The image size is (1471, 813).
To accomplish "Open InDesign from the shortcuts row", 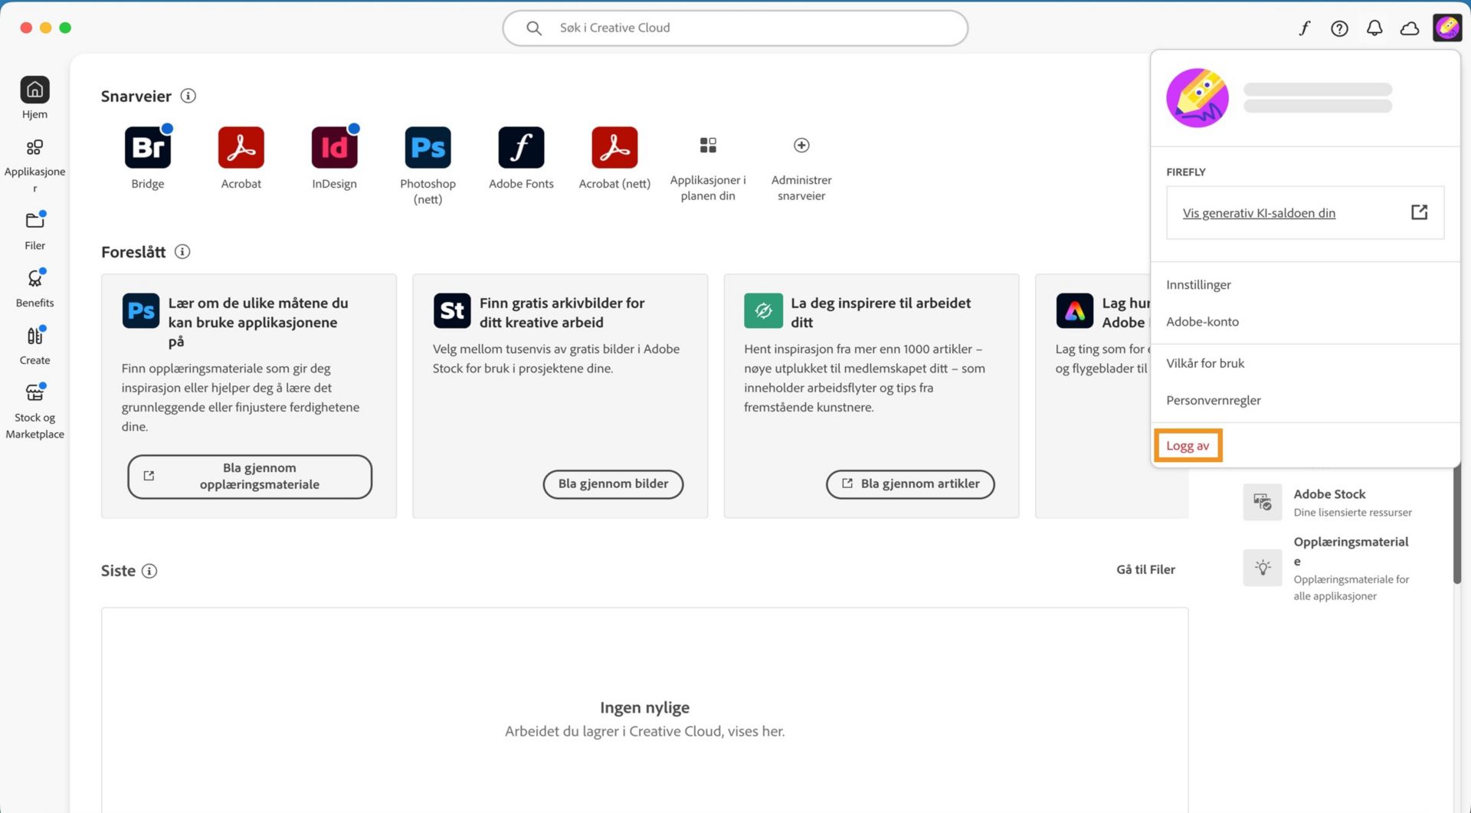I will [x=334, y=147].
